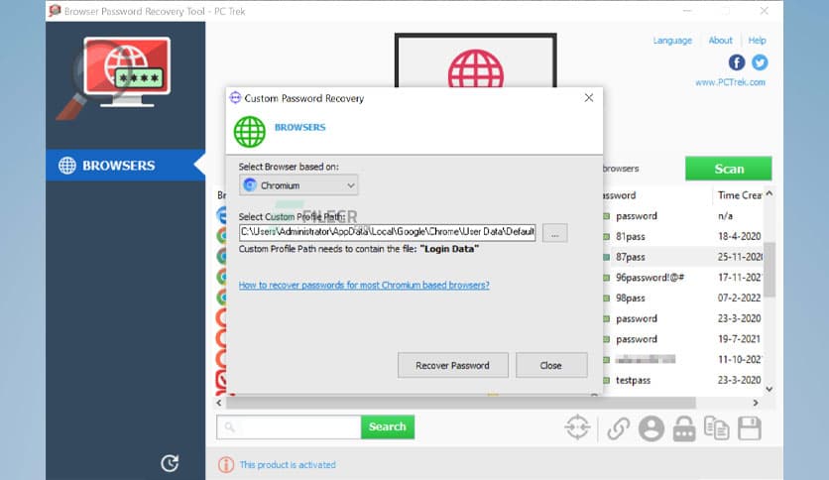Click the crosshair target icon in bottom toolbar

577,427
